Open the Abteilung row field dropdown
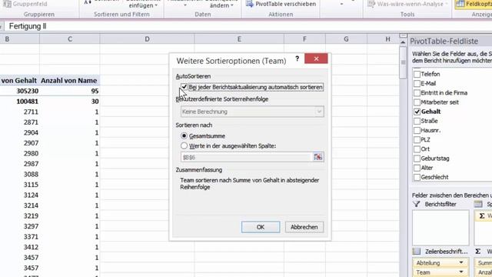 [461, 263]
